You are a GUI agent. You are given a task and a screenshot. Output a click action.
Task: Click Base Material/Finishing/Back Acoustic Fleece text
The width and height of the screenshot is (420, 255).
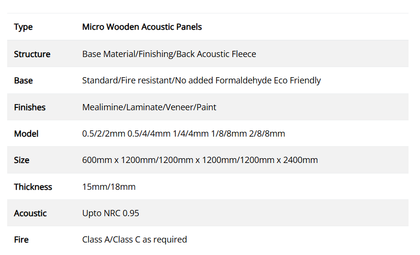[169, 54]
